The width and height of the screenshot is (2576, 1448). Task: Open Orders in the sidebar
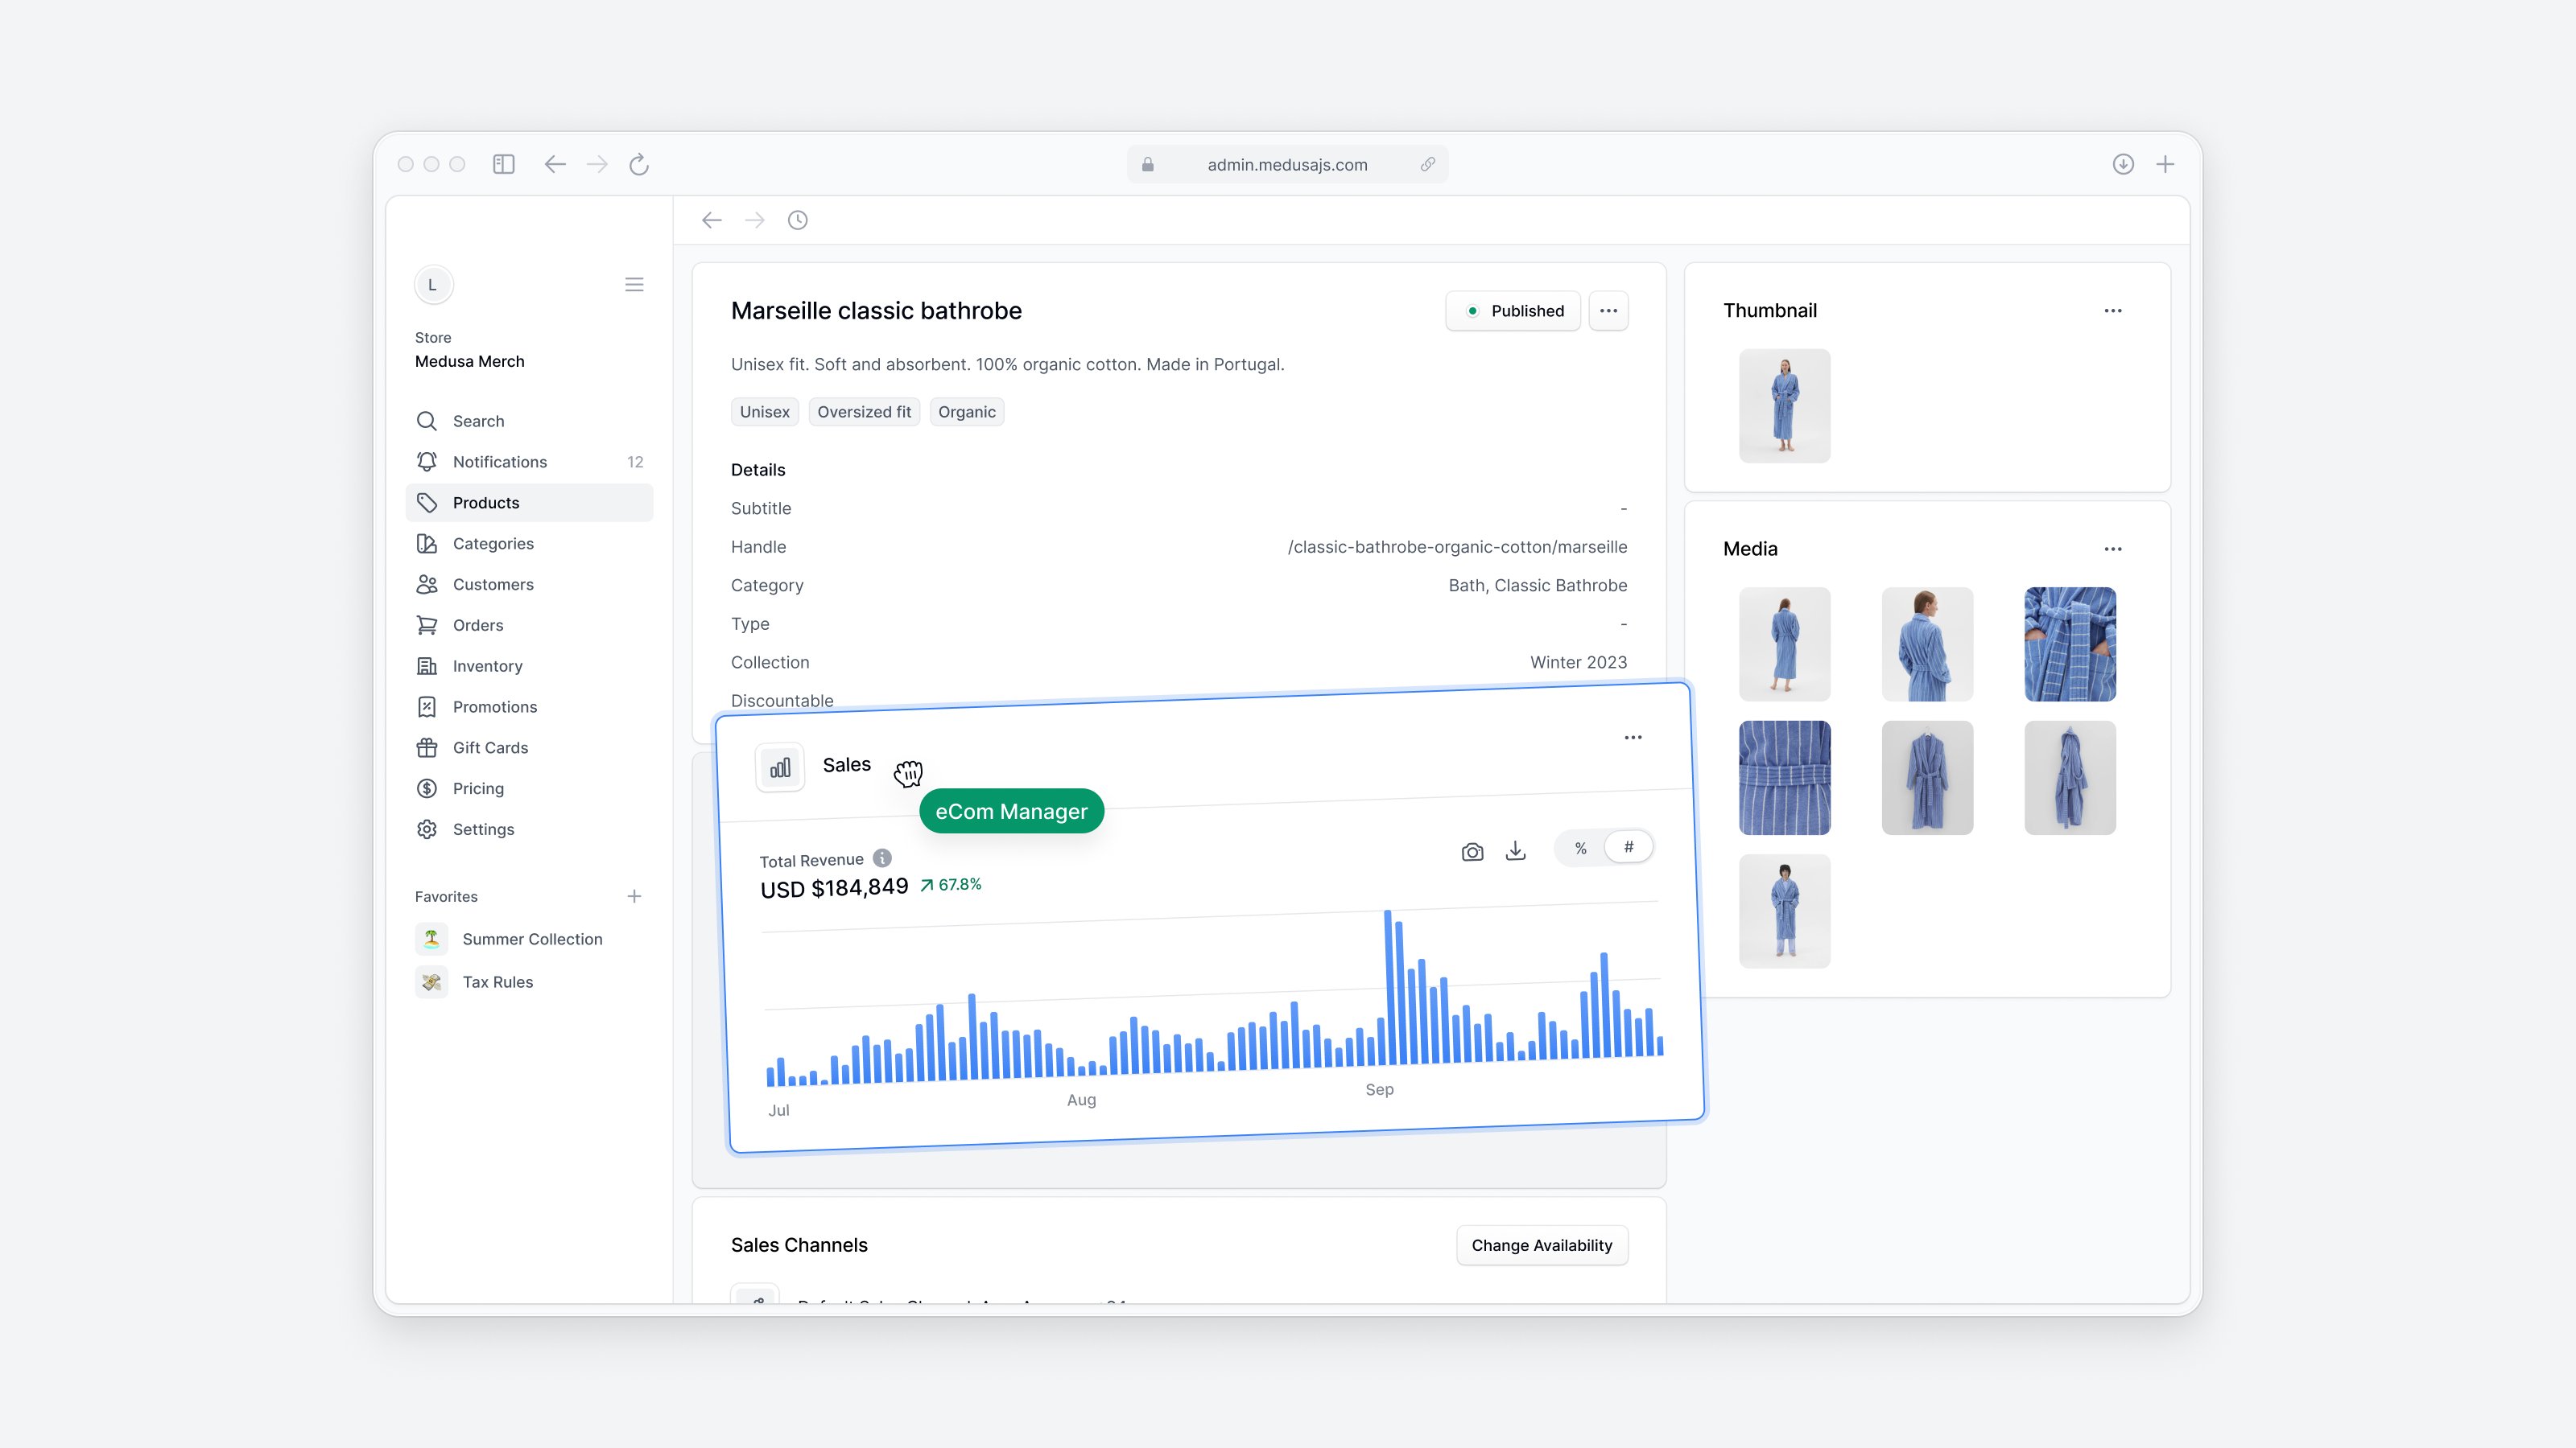[529, 626]
